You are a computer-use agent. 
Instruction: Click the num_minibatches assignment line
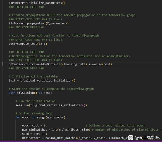coord(56,129)
